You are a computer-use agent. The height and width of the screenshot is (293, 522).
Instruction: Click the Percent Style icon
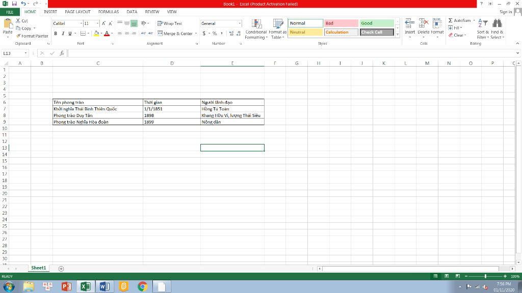point(215,34)
